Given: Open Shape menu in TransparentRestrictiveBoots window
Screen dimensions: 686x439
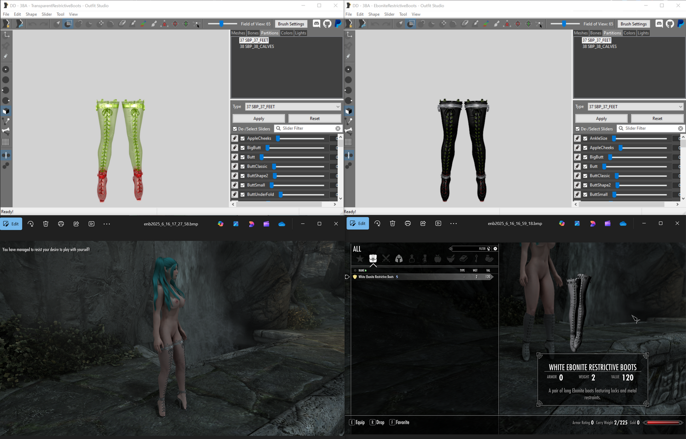Looking at the screenshot, I should point(31,14).
